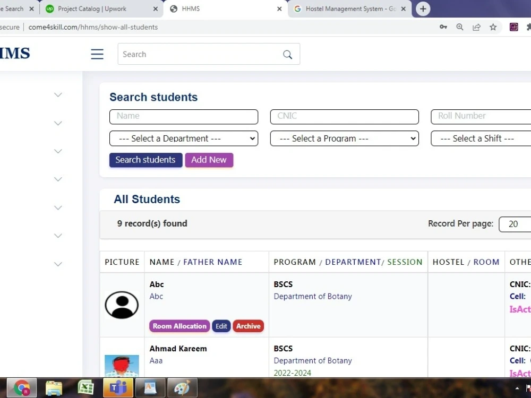Click the PROGRAM / DEPARTMENT / SESSION header

click(348, 262)
